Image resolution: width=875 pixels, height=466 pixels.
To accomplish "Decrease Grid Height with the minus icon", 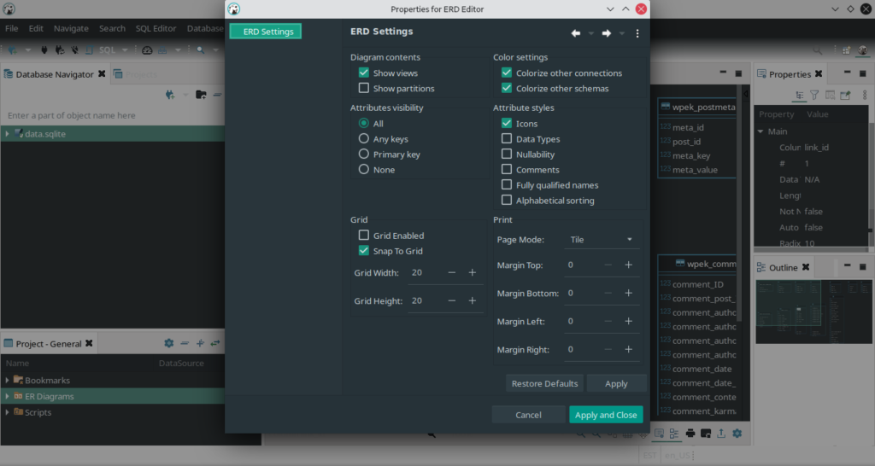I will (x=451, y=300).
